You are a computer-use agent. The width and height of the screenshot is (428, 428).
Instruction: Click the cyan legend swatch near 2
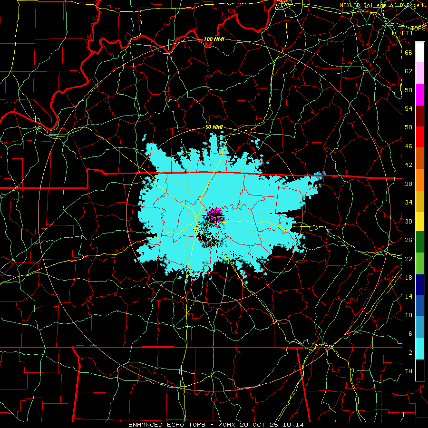420,349
